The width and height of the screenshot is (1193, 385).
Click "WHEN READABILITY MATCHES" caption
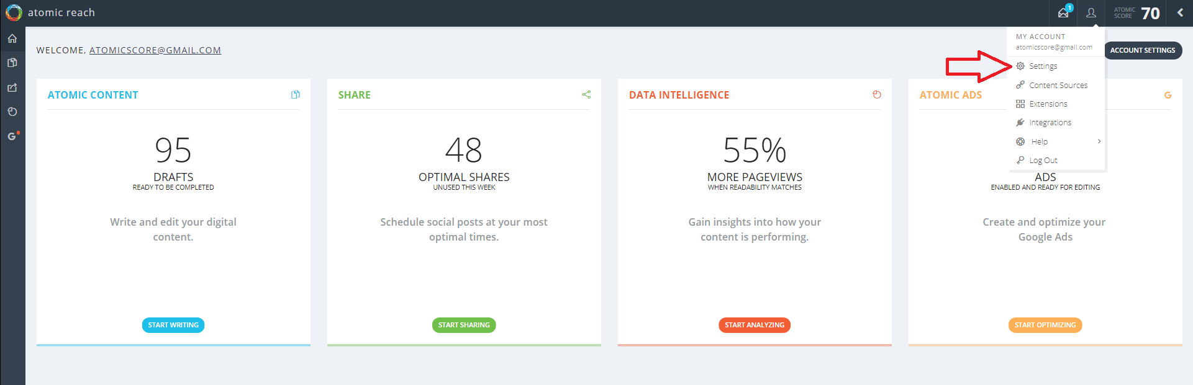[755, 187]
